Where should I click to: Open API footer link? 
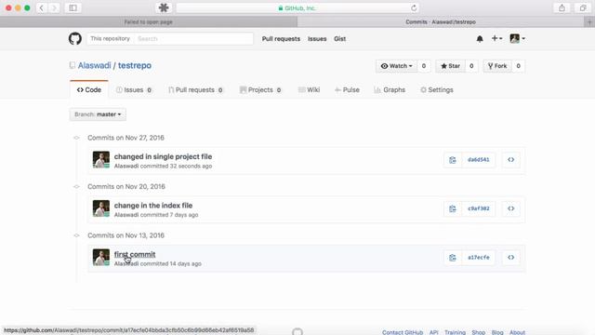tap(434, 332)
